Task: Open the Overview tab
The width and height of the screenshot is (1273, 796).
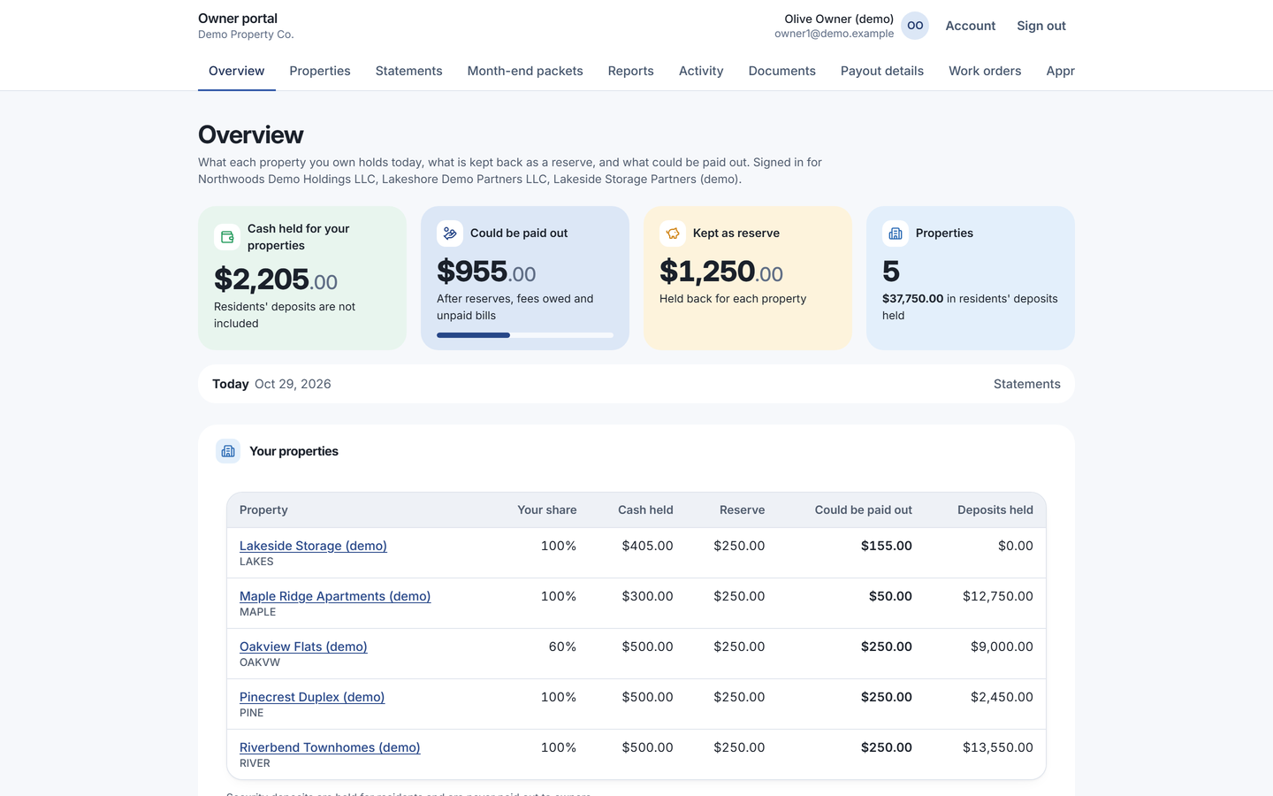Action: tap(237, 71)
